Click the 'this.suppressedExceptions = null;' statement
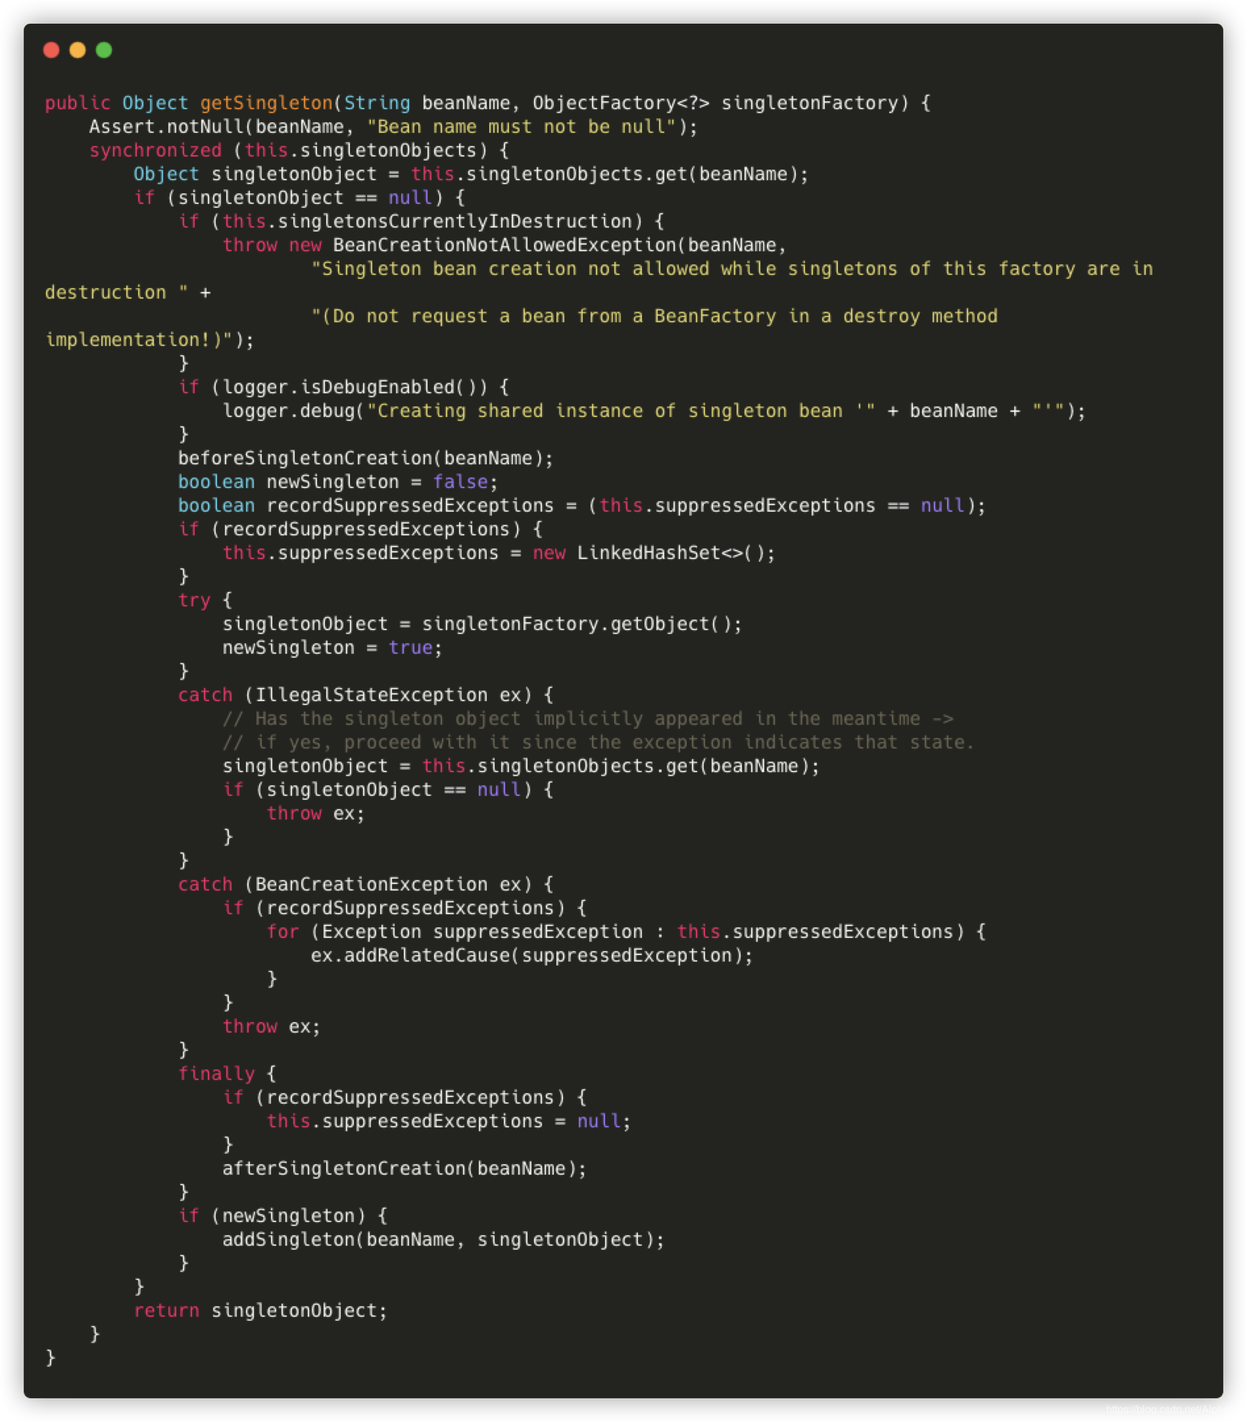The image size is (1247, 1422). tap(449, 1120)
